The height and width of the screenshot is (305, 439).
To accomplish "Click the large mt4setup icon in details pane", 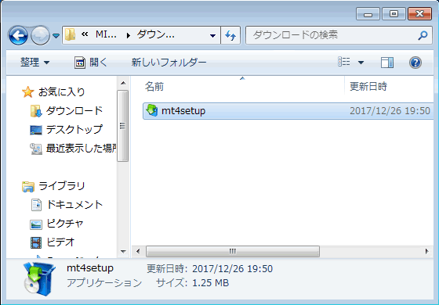I will [x=38, y=278].
